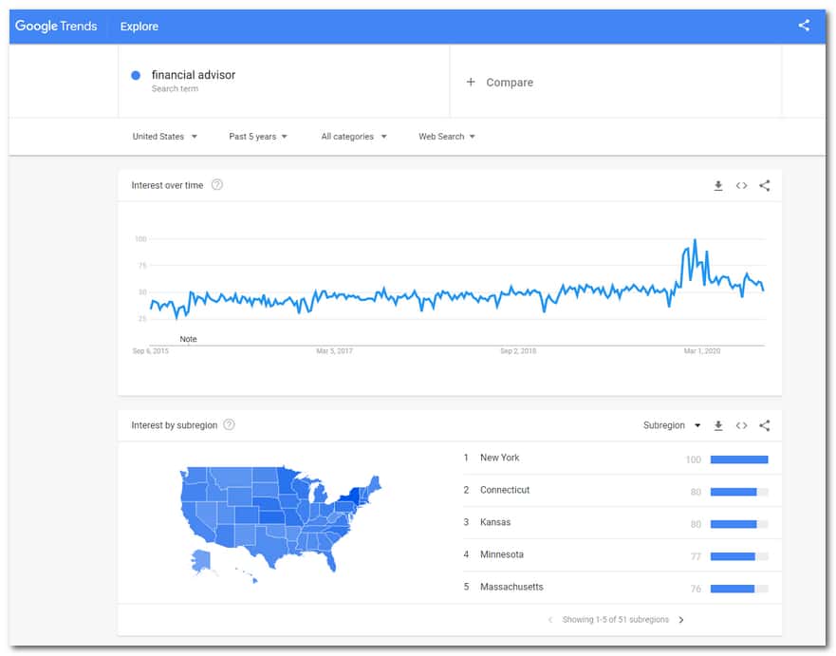Share the Interest by subregion panel
Image resolution: width=836 pixels, height=656 pixels.
pyautogui.click(x=765, y=425)
